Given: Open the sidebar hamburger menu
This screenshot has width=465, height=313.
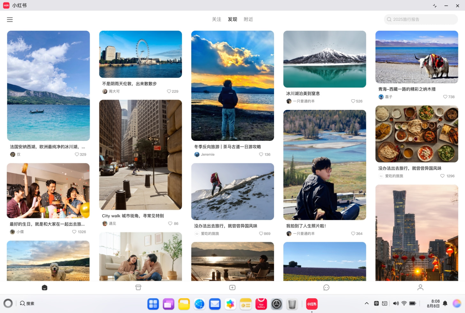Looking at the screenshot, I should (10, 19).
